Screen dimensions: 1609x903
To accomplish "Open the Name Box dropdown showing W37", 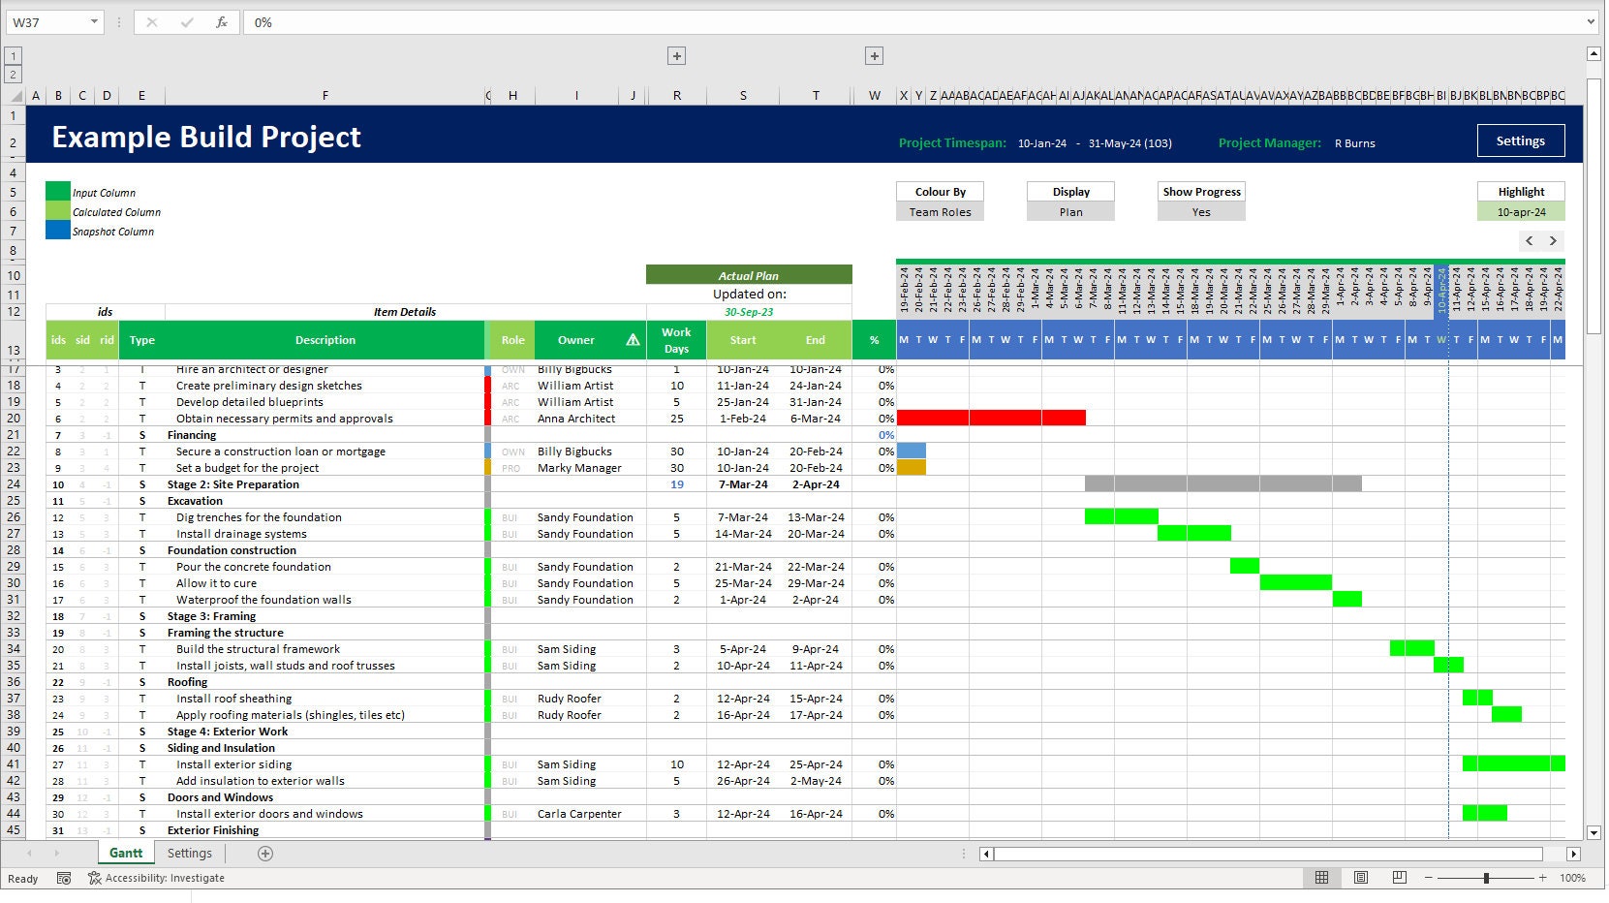I will (94, 21).
